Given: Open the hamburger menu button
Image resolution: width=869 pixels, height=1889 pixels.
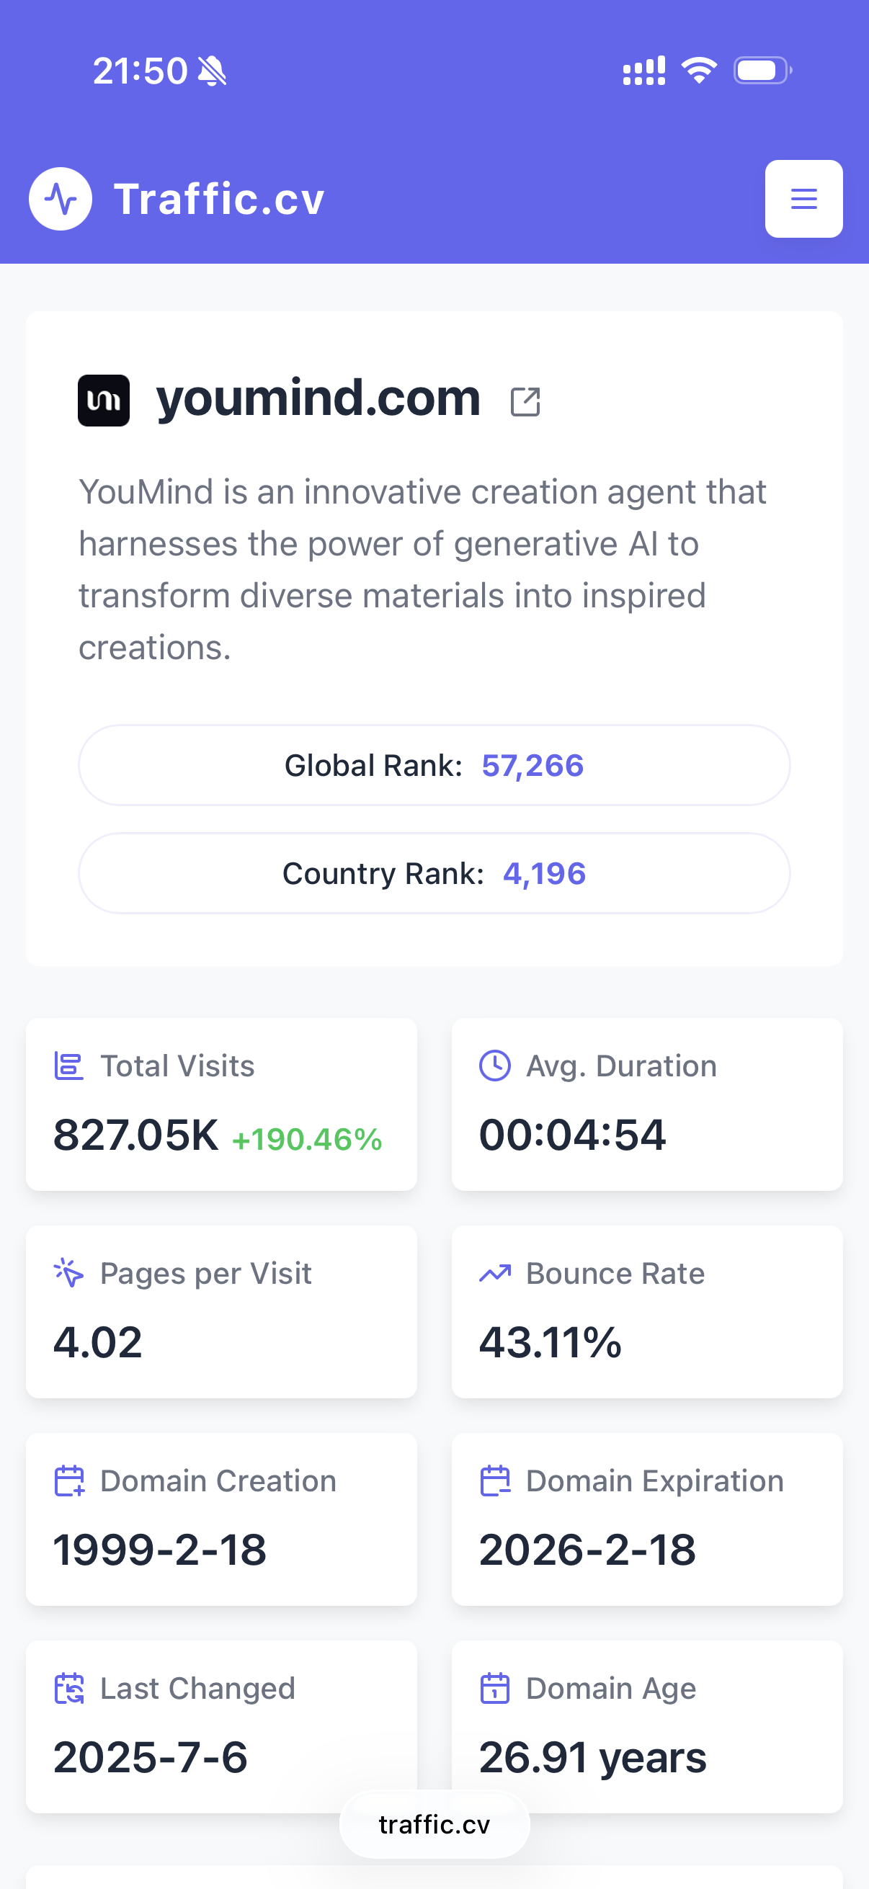Looking at the screenshot, I should 803,199.
